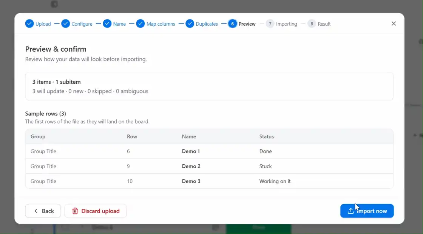The width and height of the screenshot is (423, 234).
Task: Click row number 9 cell
Action: coord(128,166)
